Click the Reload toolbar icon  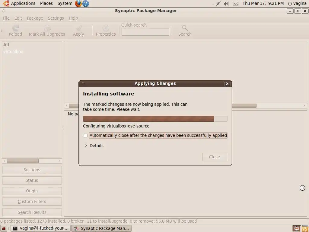(15, 28)
